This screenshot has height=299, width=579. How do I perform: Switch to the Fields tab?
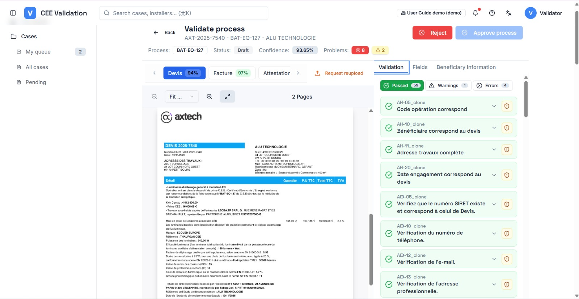pos(420,67)
